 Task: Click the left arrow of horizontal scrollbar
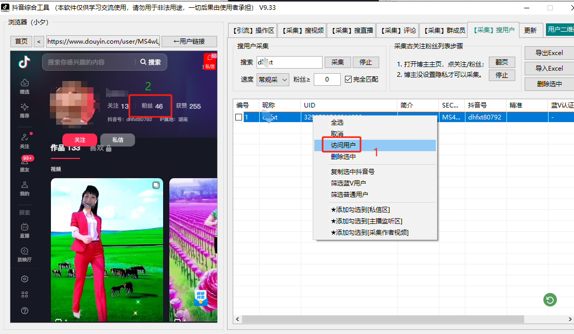(x=237, y=319)
